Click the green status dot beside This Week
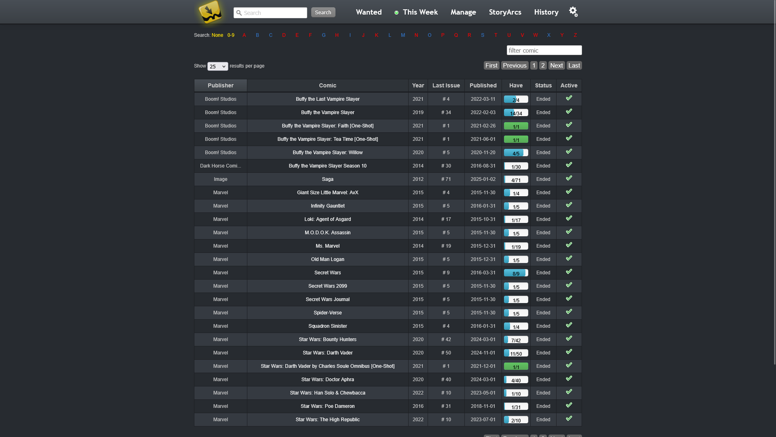This screenshot has height=437, width=776. (x=396, y=13)
